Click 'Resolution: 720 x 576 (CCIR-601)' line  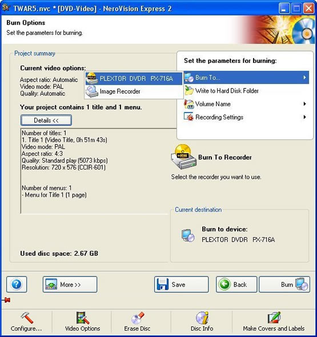[x=63, y=167]
